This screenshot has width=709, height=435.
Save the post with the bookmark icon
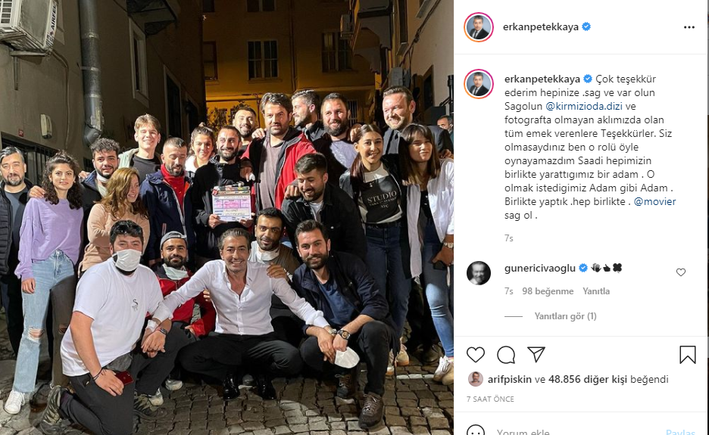click(x=687, y=355)
